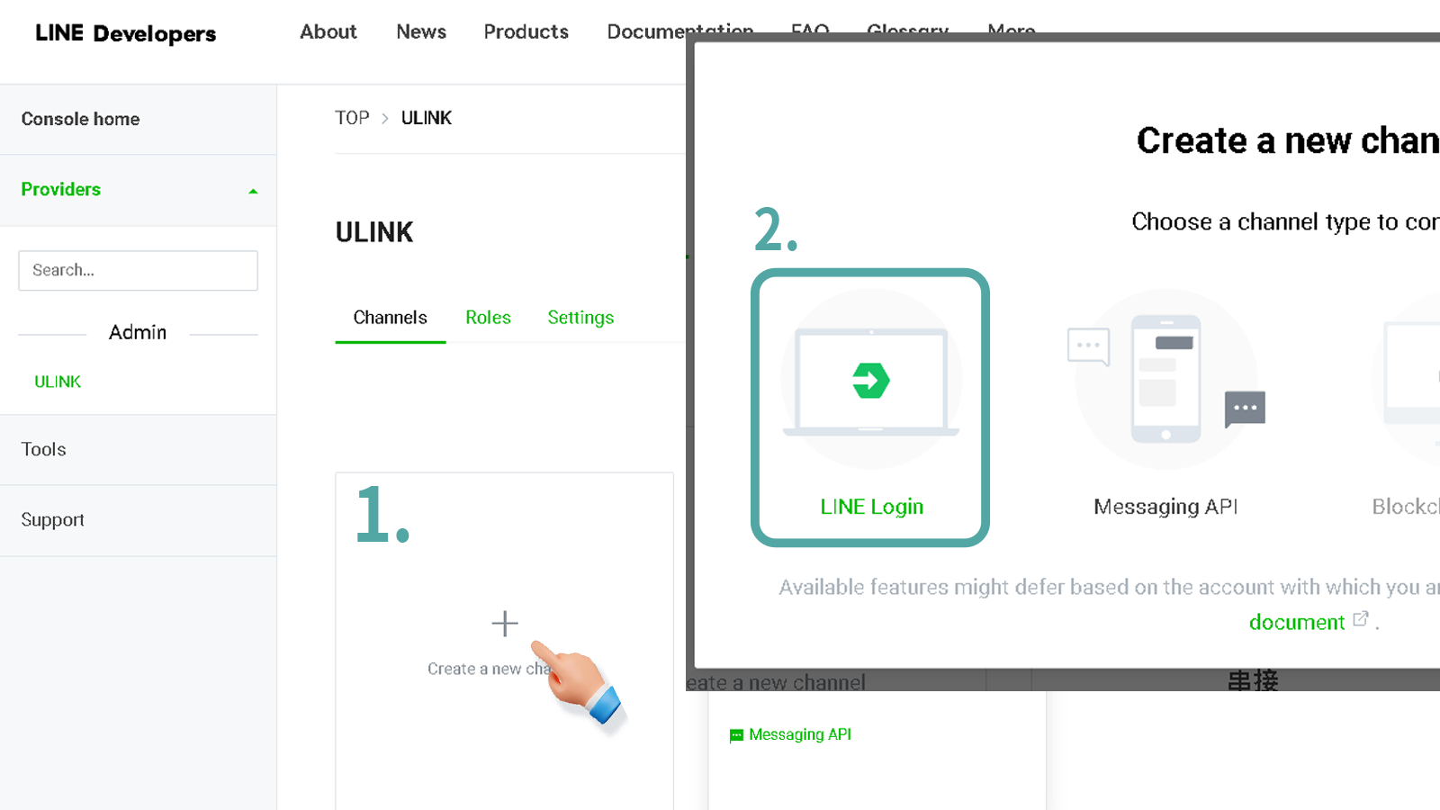The width and height of the screenshot is (1440, 810).
Task: Open the document link in dialog
Action: click(1297, 622)
